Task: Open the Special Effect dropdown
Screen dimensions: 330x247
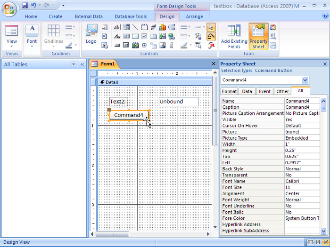Action: [200, 27]
